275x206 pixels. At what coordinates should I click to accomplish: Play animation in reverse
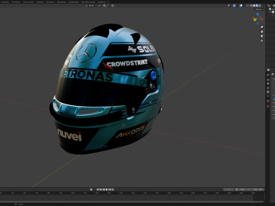pyautogui.click(x=104, y=189)
